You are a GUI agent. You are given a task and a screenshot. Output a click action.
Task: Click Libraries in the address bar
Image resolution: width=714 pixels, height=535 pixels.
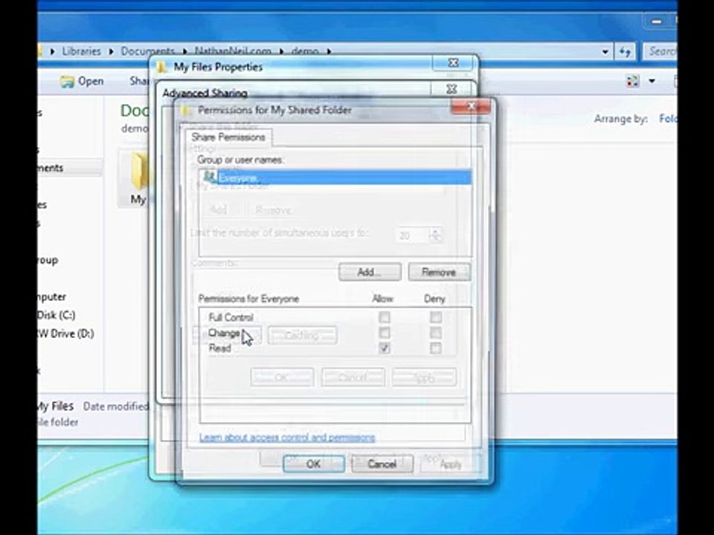[x=81, y=51]
